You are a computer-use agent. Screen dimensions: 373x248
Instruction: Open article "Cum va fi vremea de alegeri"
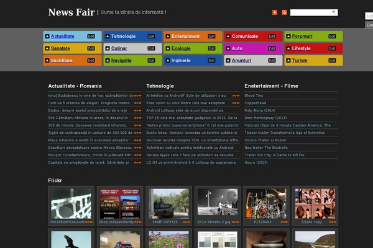89,103
